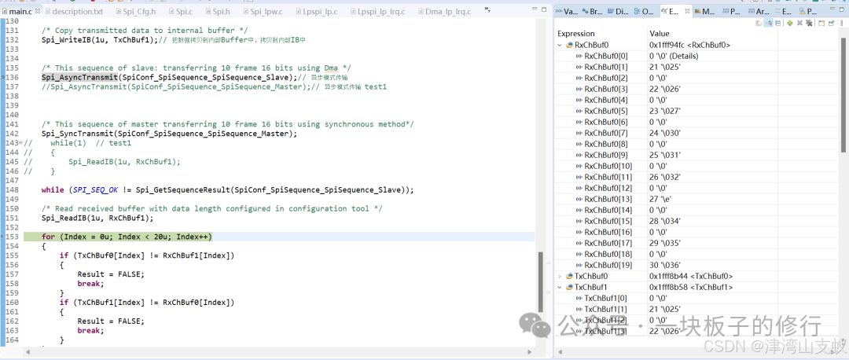Screen dimensions: 849x360
Task: Collapse the RxChBuf0 array node
Action: 560,46
